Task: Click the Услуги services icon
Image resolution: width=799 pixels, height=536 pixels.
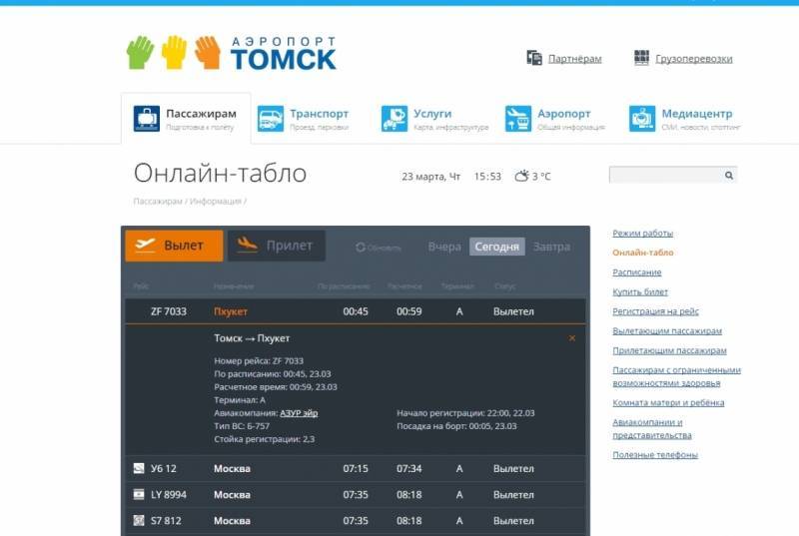Action: pyautogui.click(x=395, y=119)
